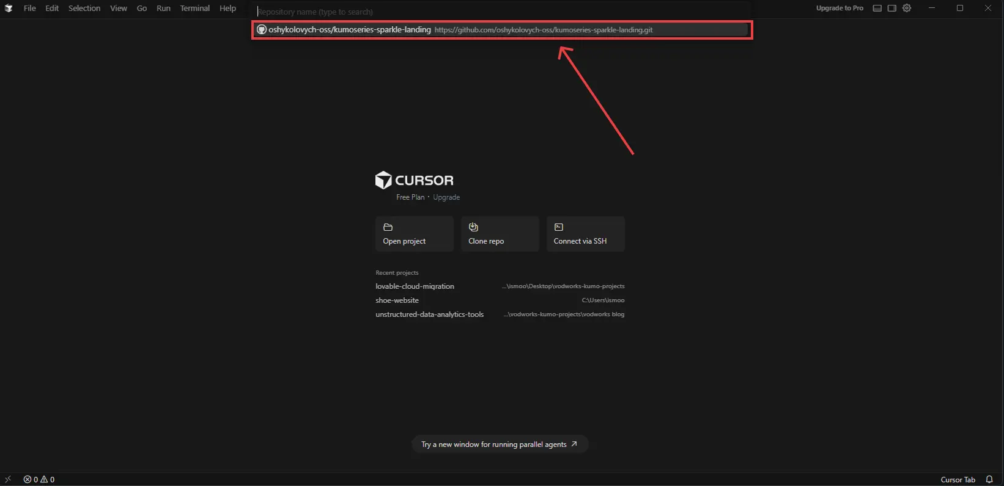
Task: Click the Open project button
Action: tap(415, 234)
